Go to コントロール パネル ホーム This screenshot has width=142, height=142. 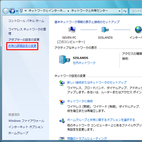(26, 21)
